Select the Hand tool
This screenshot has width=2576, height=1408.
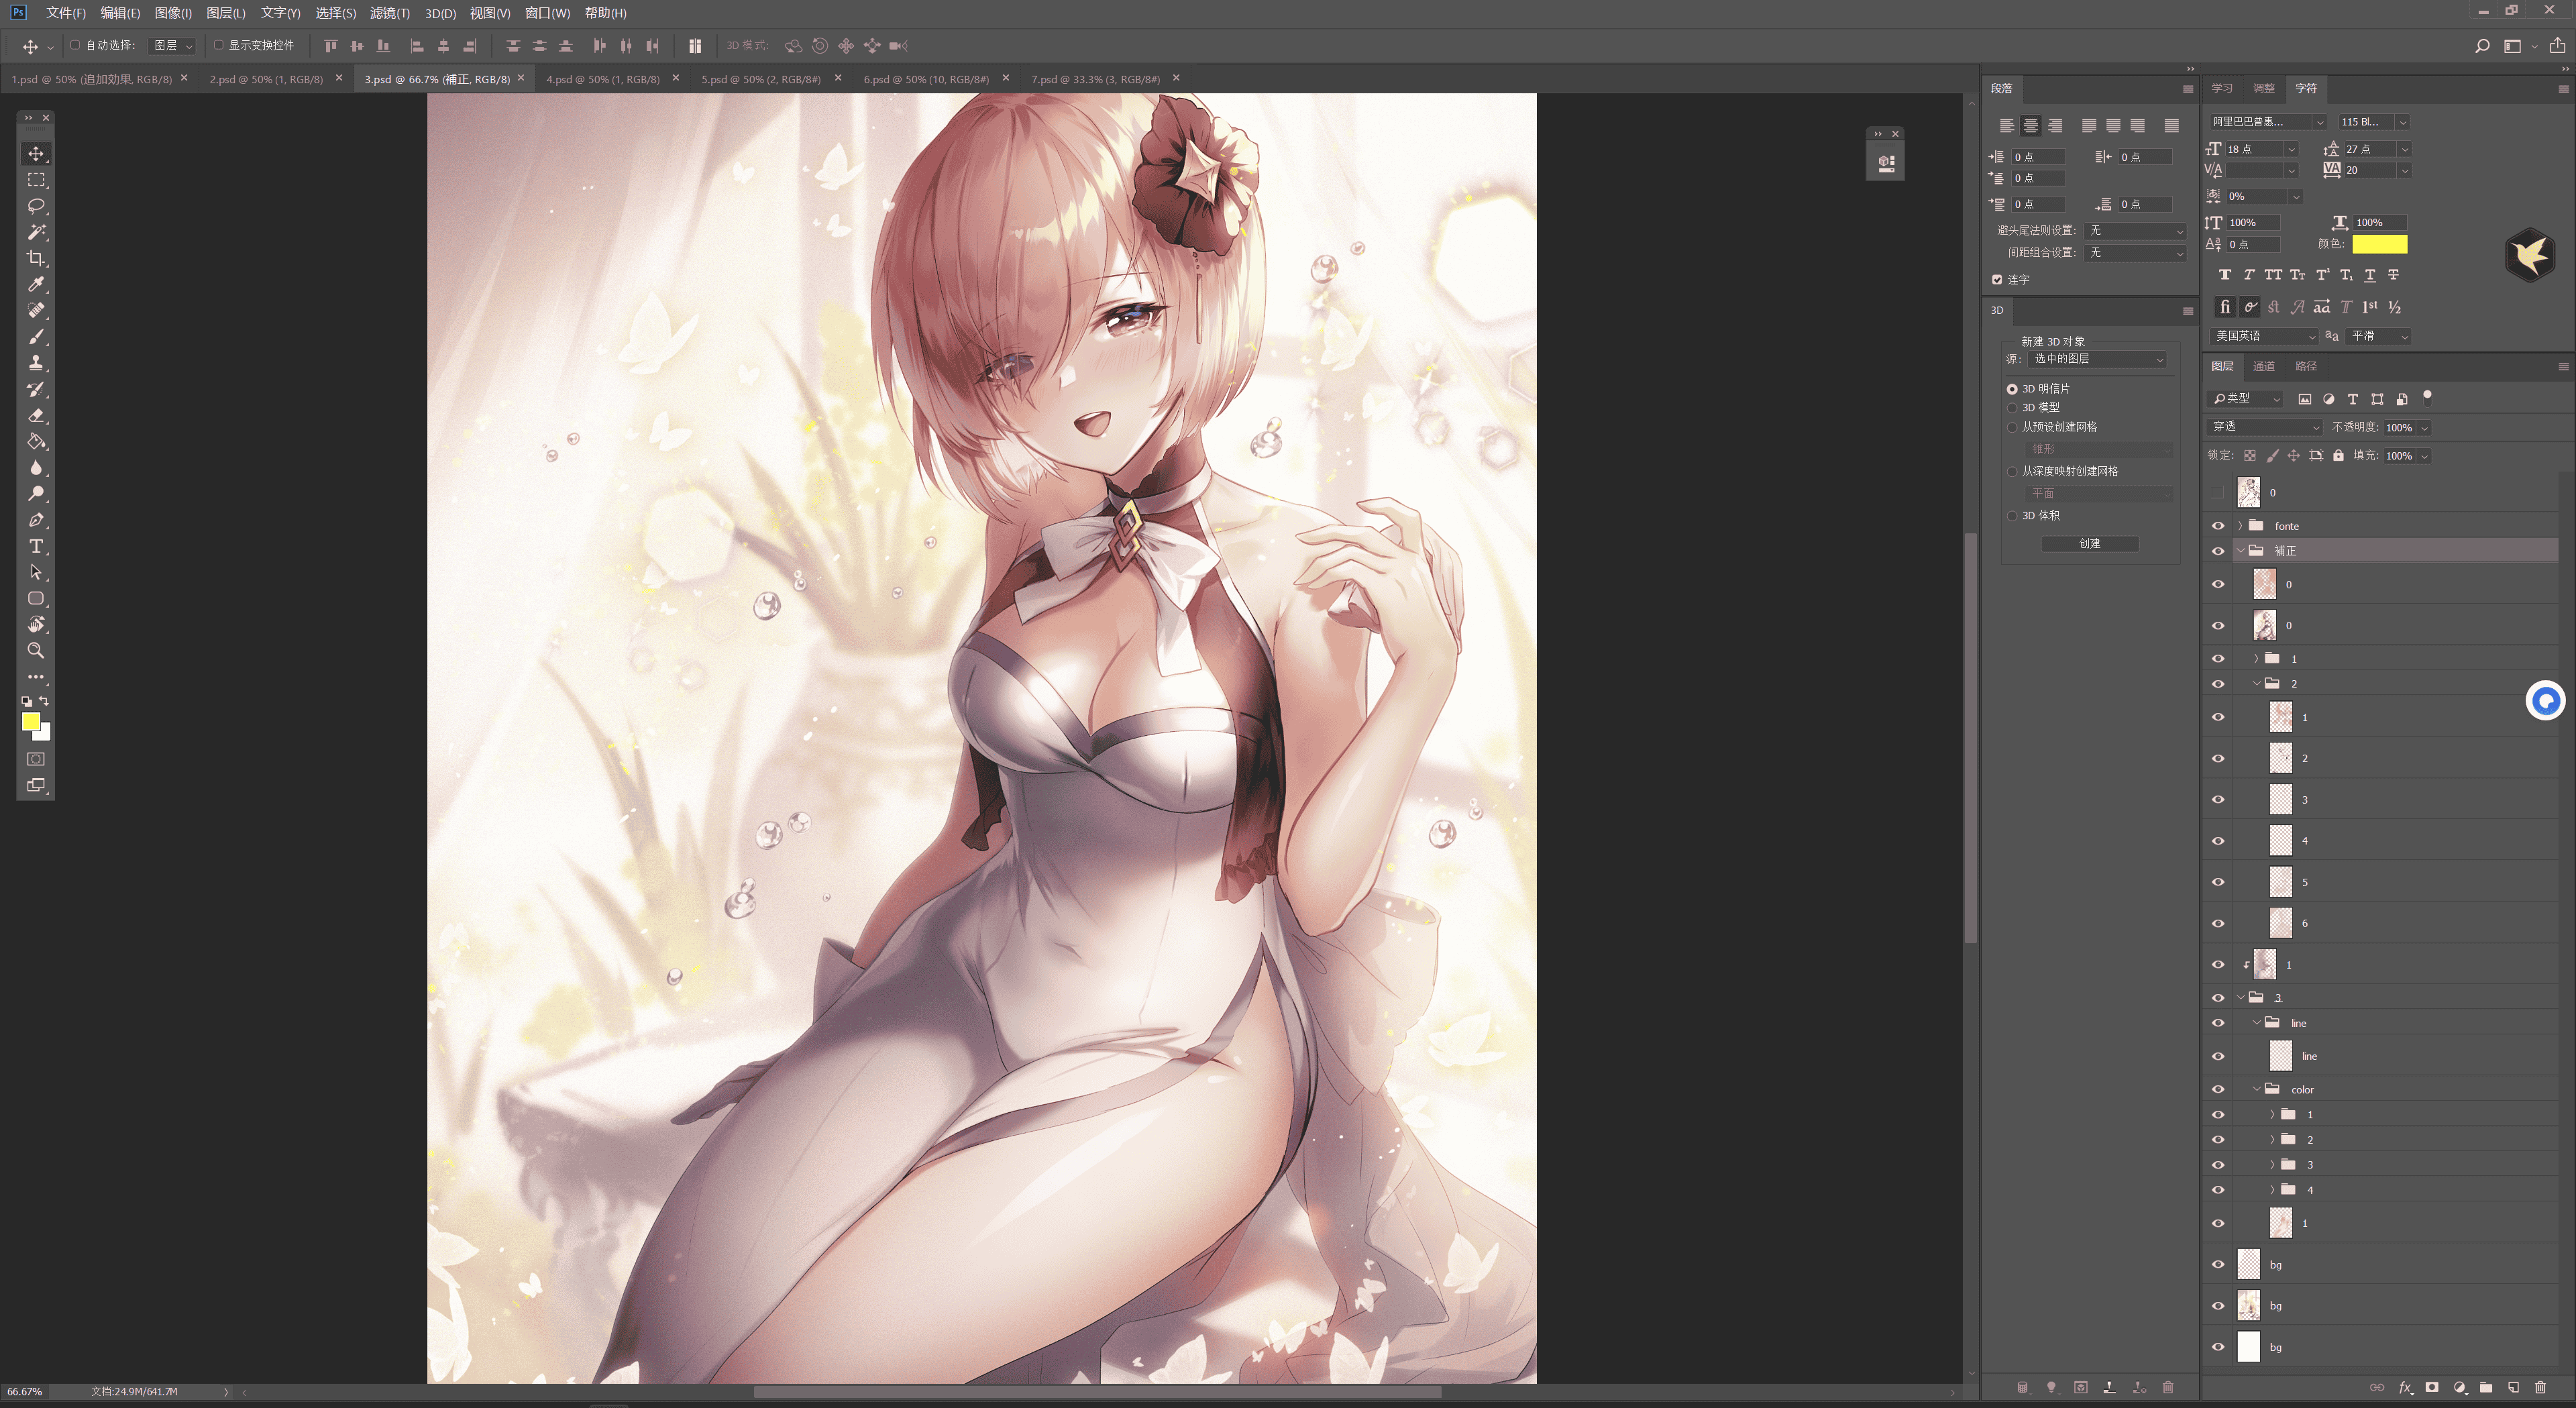(36, 624)
